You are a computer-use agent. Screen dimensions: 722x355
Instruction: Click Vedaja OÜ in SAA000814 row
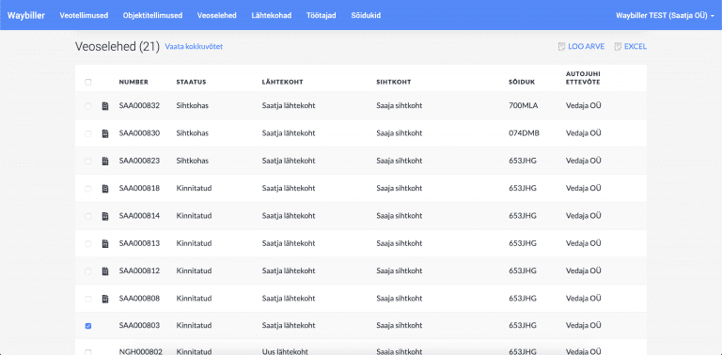coord(584,216)
